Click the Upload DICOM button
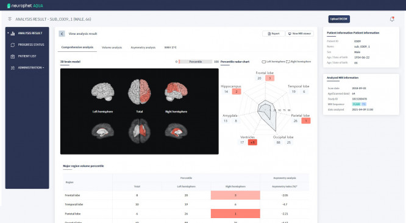Viewport: 406px width, 223px height. [339, 19]
